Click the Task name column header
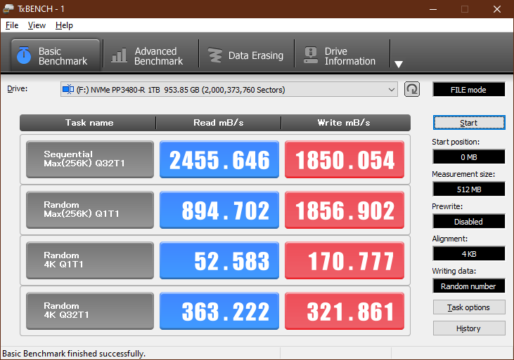 [x=88, y=123]
